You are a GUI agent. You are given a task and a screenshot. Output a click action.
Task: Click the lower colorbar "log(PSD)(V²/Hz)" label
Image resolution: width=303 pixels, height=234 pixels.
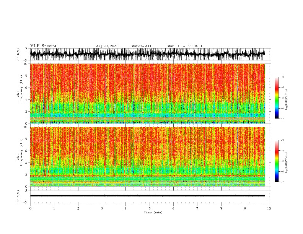(287, 163)
